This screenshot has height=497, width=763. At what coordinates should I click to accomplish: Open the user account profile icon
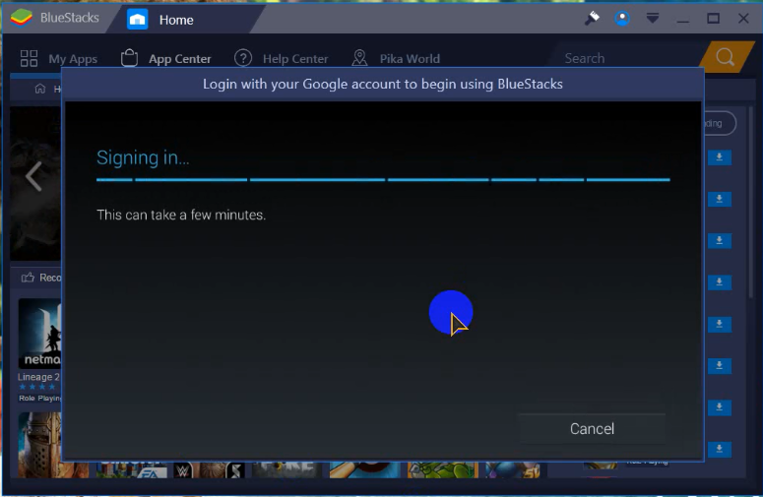click(622, 19)
